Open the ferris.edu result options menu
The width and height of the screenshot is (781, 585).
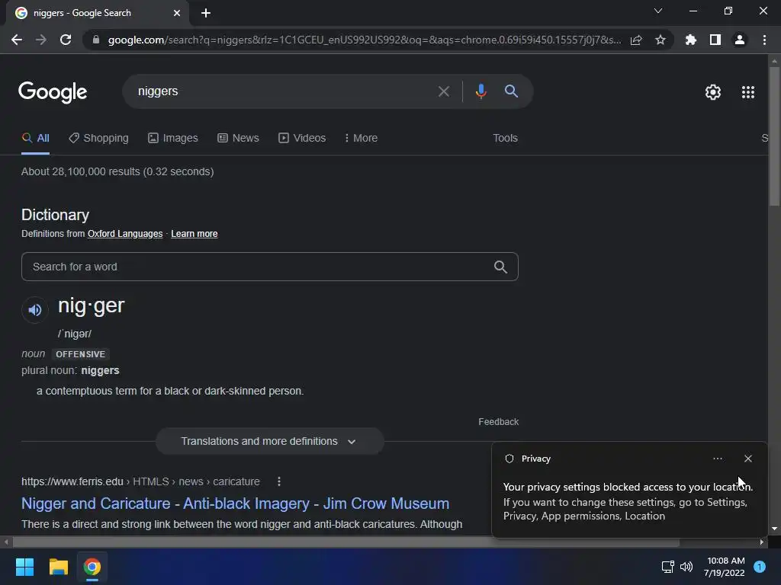coord(279,481)
